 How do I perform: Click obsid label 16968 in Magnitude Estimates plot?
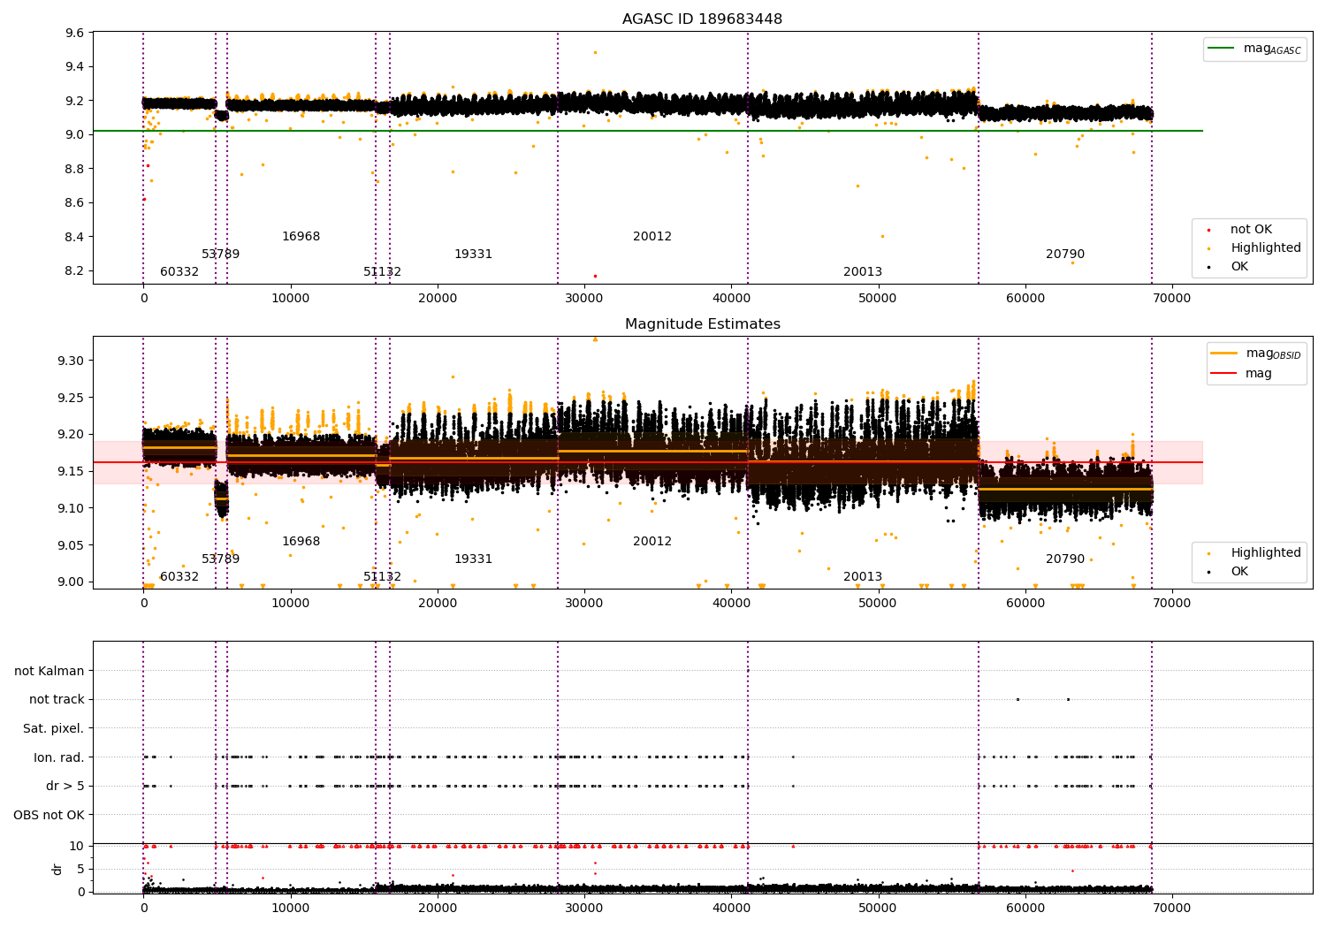[301, 542]
